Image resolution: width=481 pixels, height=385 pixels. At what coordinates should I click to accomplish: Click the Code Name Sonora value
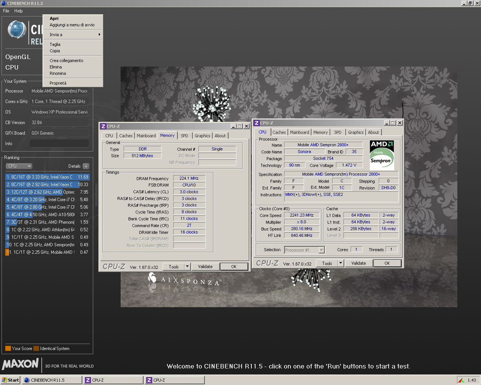click(304, 152)
